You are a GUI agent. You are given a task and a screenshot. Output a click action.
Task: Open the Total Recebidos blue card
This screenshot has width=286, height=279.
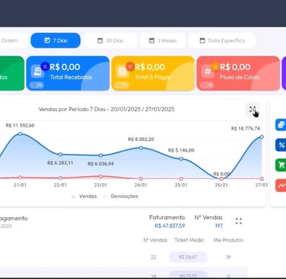[x=68, y=73]
